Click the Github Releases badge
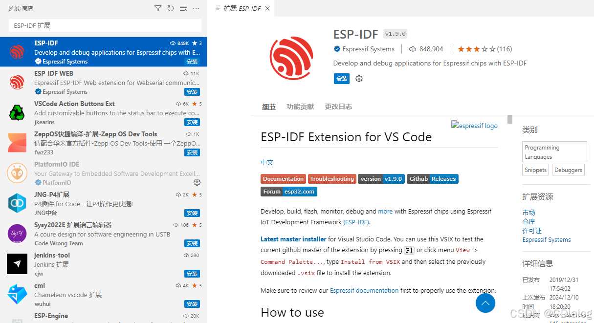 (x=432, y=179)
